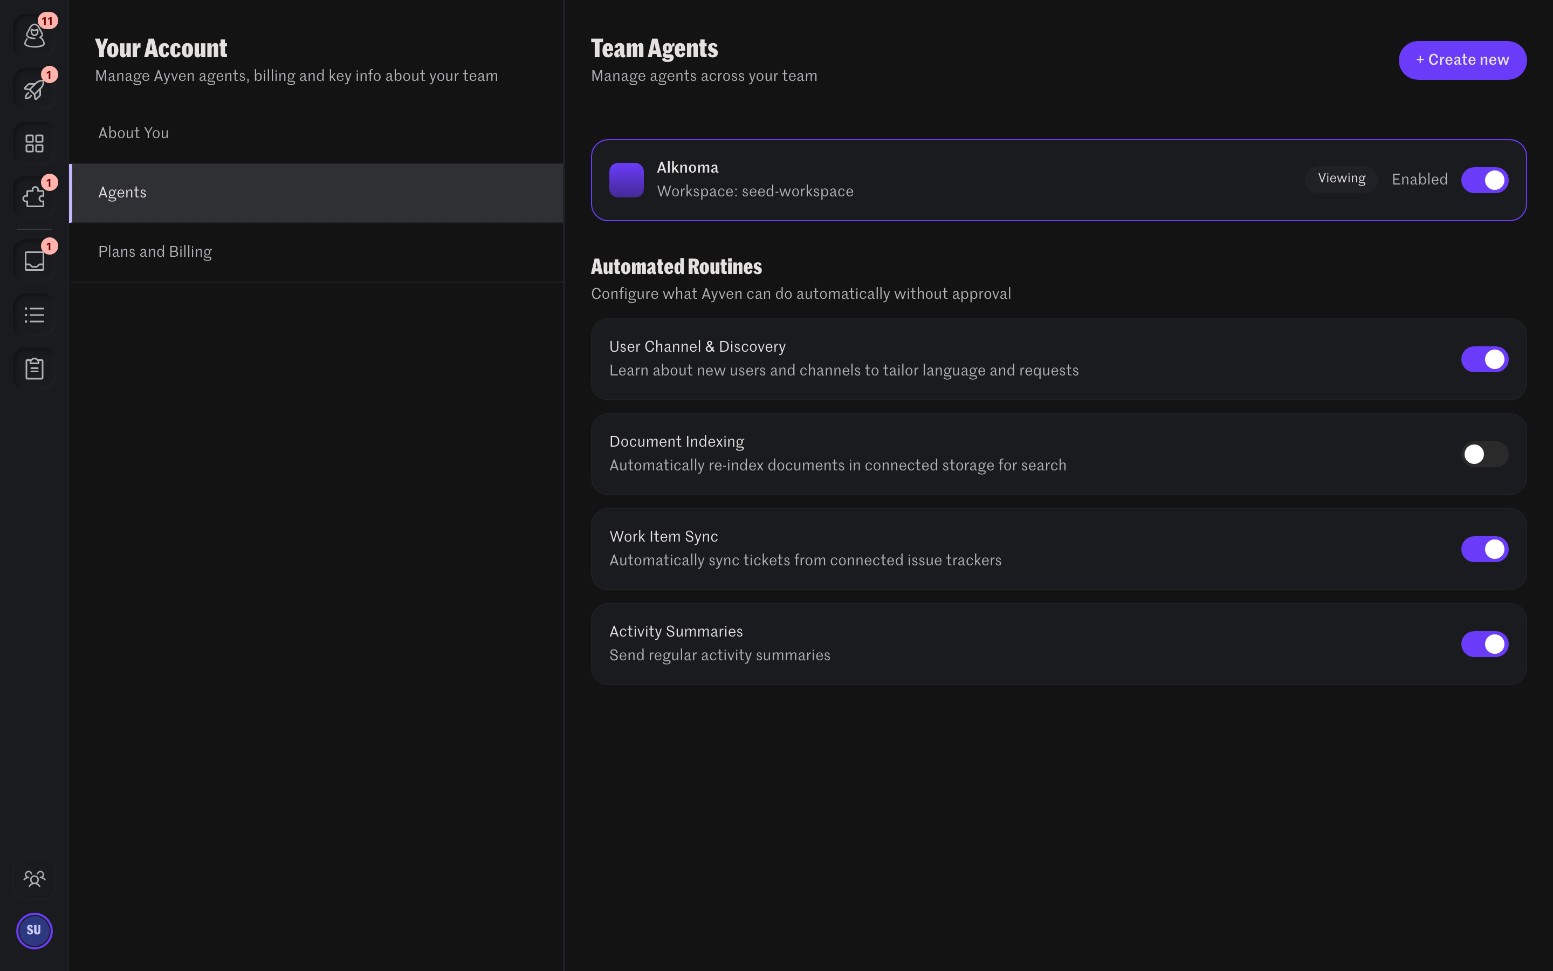The width and height of the screenshot is (1553, 971).
Task: Click the purple Alknoma agent color swatch
Action: click(627, 180)
